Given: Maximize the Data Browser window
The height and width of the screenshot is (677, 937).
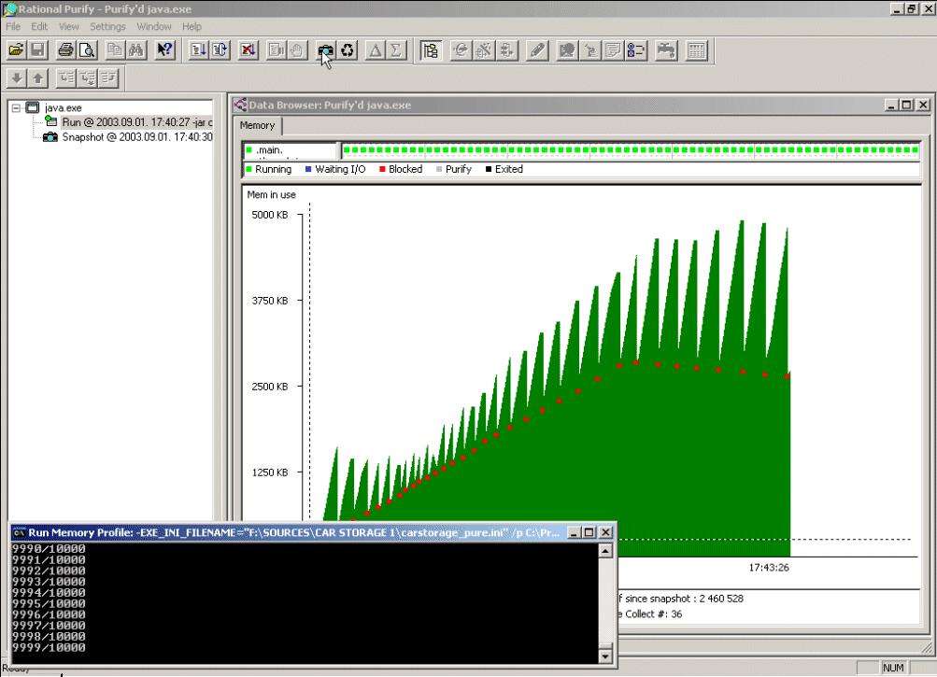Looking at the screenshot, I should (907, 106).
